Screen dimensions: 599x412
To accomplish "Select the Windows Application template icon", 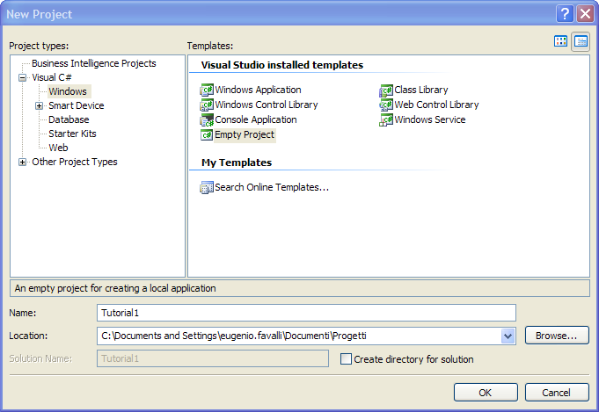I will pos(208,90).
